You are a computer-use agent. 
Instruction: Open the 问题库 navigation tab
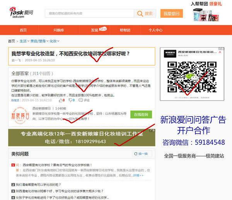point(59,30)
